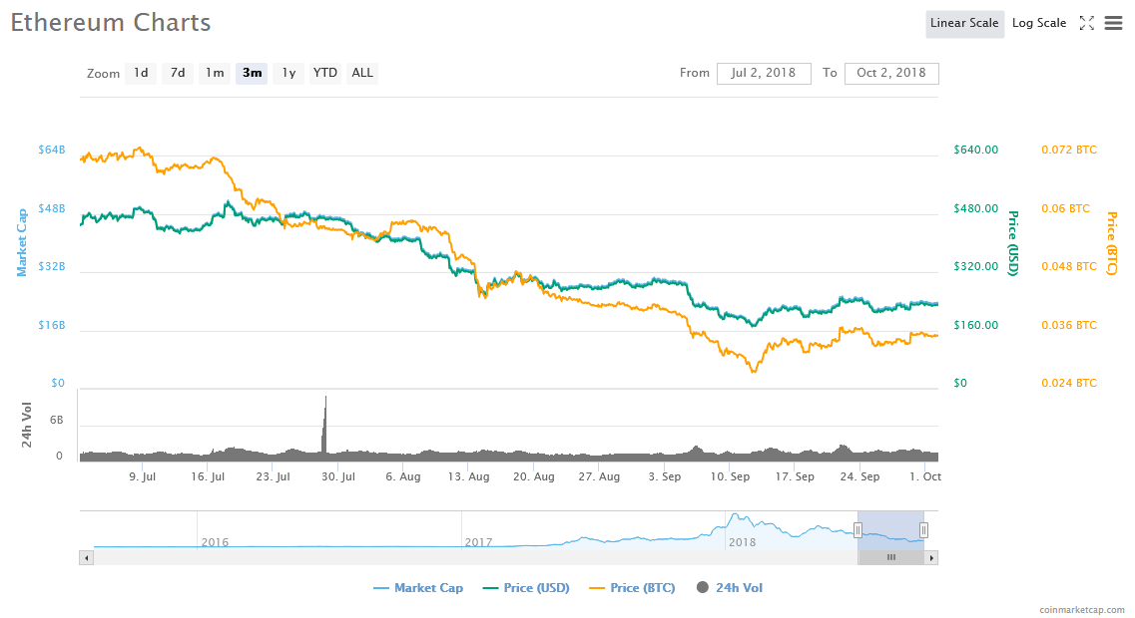The height and width of the screenshot is (618, 1135).
Task: Click the From date field Jul 2, 2018
Action: [764, 73]
